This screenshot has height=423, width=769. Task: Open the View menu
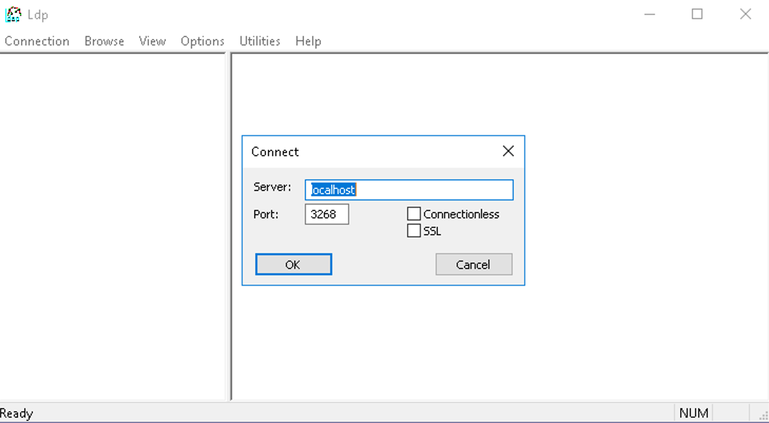pyautogui.click(x=152, y=41)
